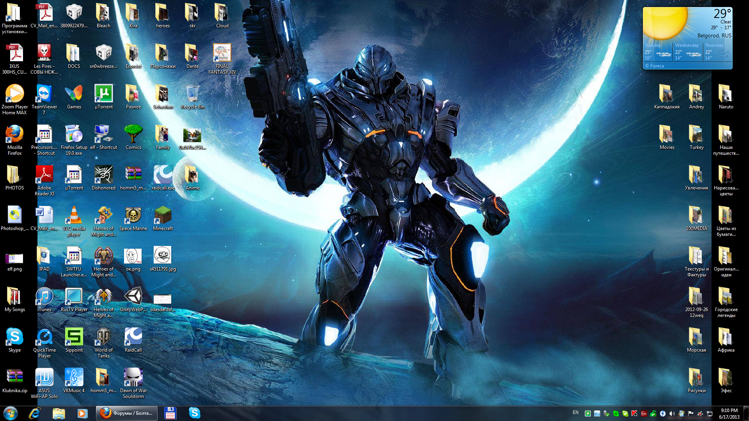The image size is (749, 421).
Task: Open the My Songs folder
Action: (14, 296)
